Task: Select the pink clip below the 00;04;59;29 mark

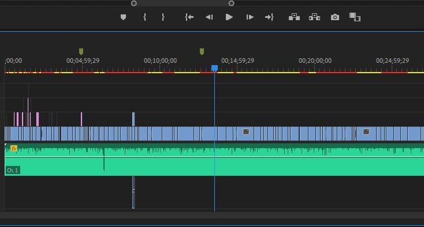Action: pyautogui.click(x=81, y=119)
